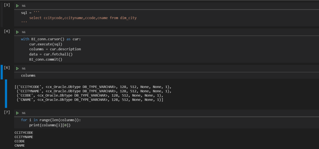Viewport: 319px width, 149px height.
Task: Select the execution count label [4]
Action: 7,31
